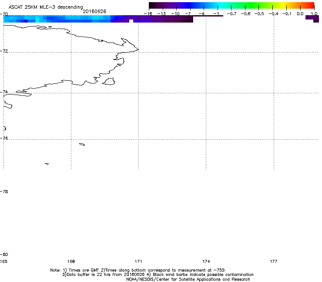Click the cape tip at the 171 longitude line
Screen dimensions: 322x282
138,49
